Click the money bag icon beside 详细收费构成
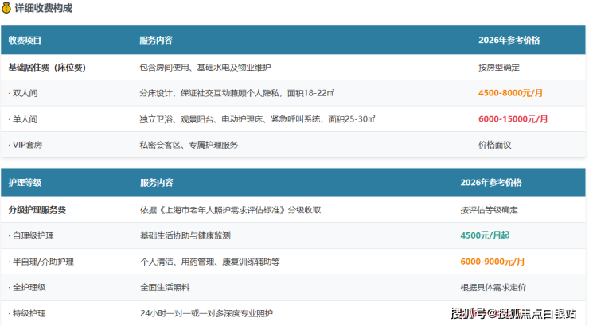 (6, 8)
